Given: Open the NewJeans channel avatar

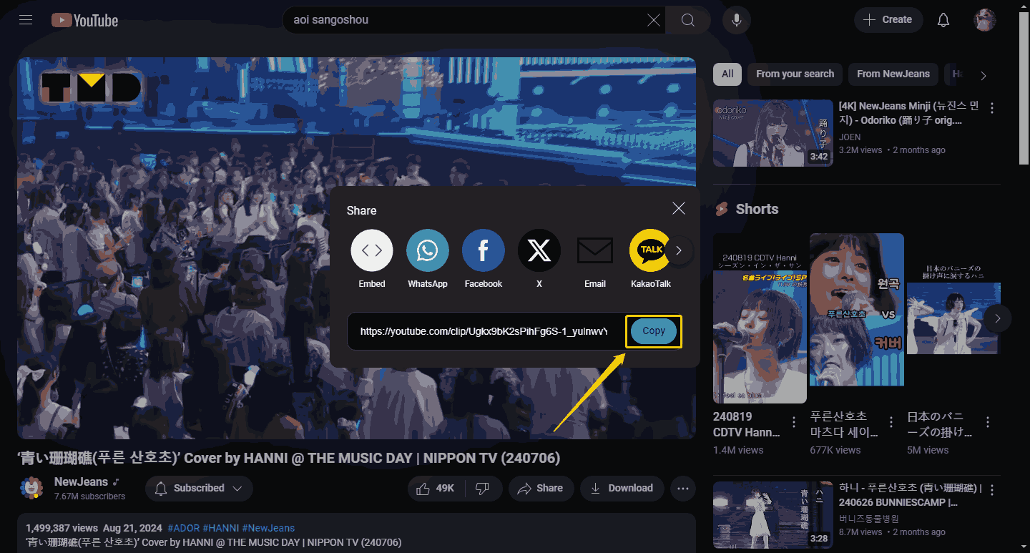Looking at the screenshot, I should (x=31, y=489).
